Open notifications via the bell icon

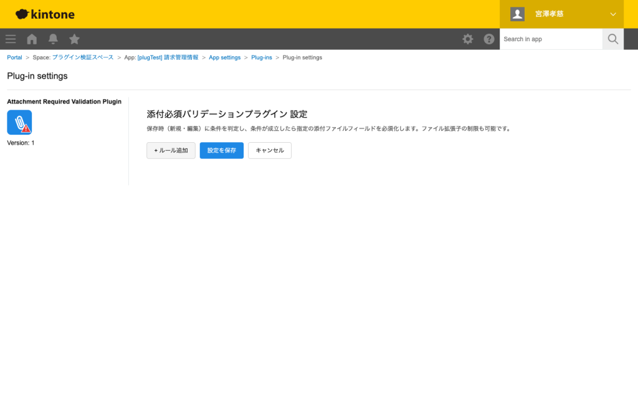[x=53, y=39]
